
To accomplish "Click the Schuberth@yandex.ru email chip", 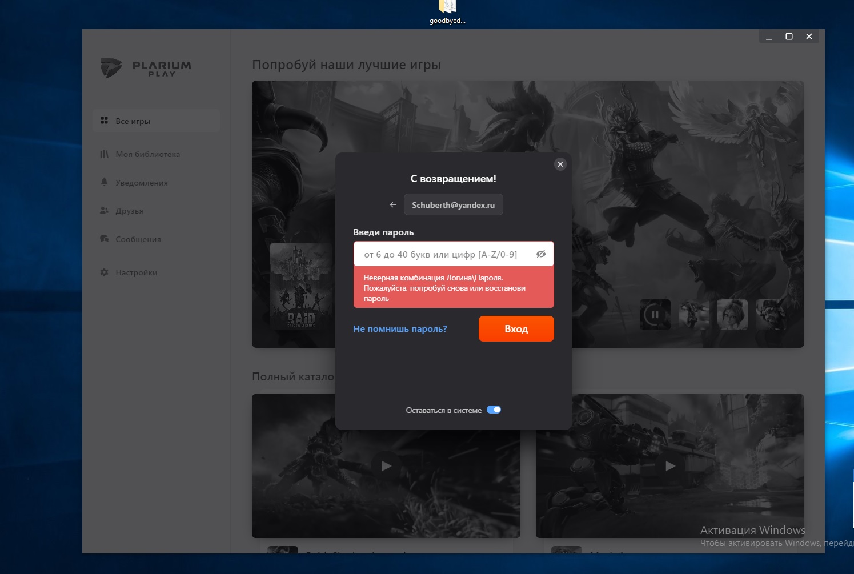I will [454, 204].
